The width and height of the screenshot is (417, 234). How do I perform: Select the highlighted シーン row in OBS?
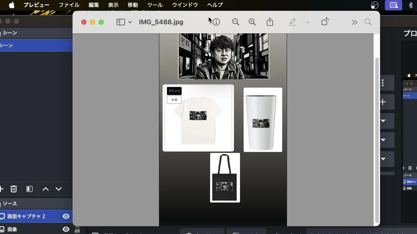click(36, 45)
